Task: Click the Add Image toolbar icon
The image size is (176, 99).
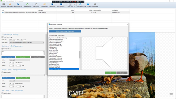Action: coord(4,4)
